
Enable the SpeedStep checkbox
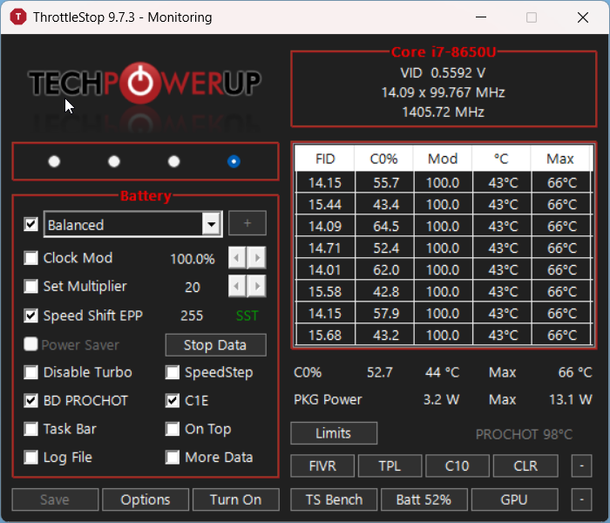coord(173,372)
